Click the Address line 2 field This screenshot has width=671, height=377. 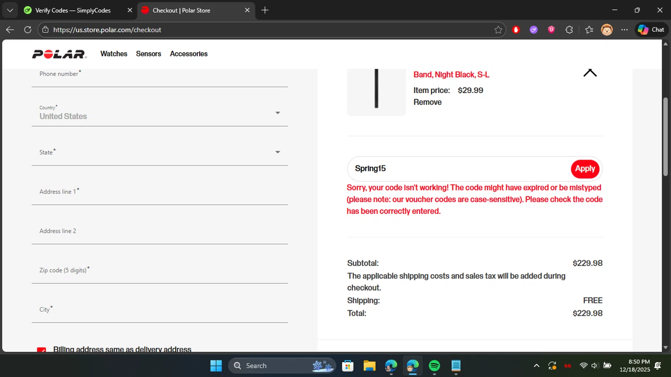160,231
